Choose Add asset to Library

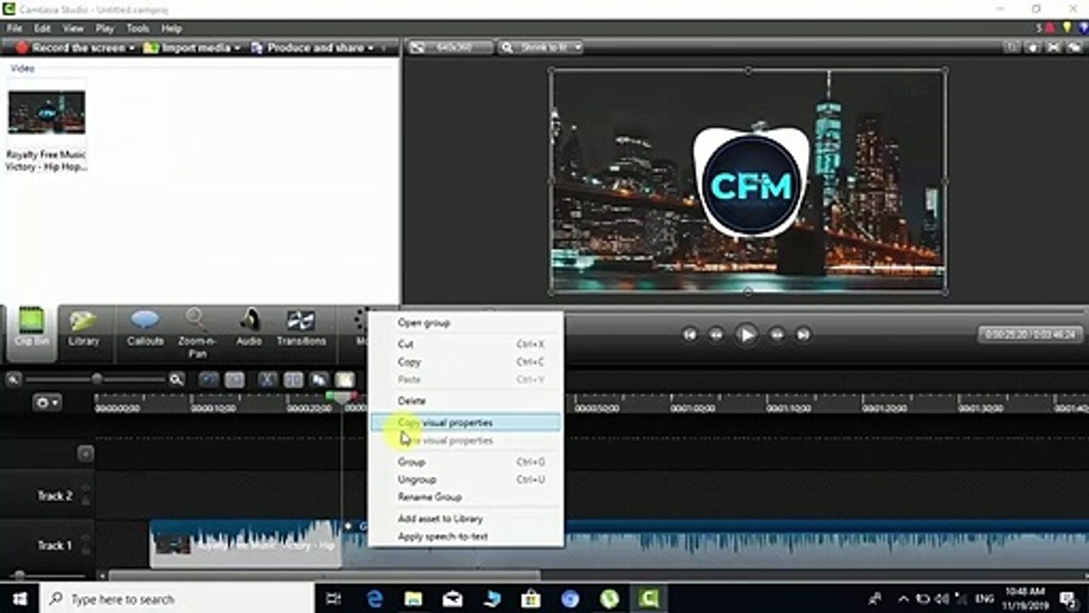tap(465, 518)
